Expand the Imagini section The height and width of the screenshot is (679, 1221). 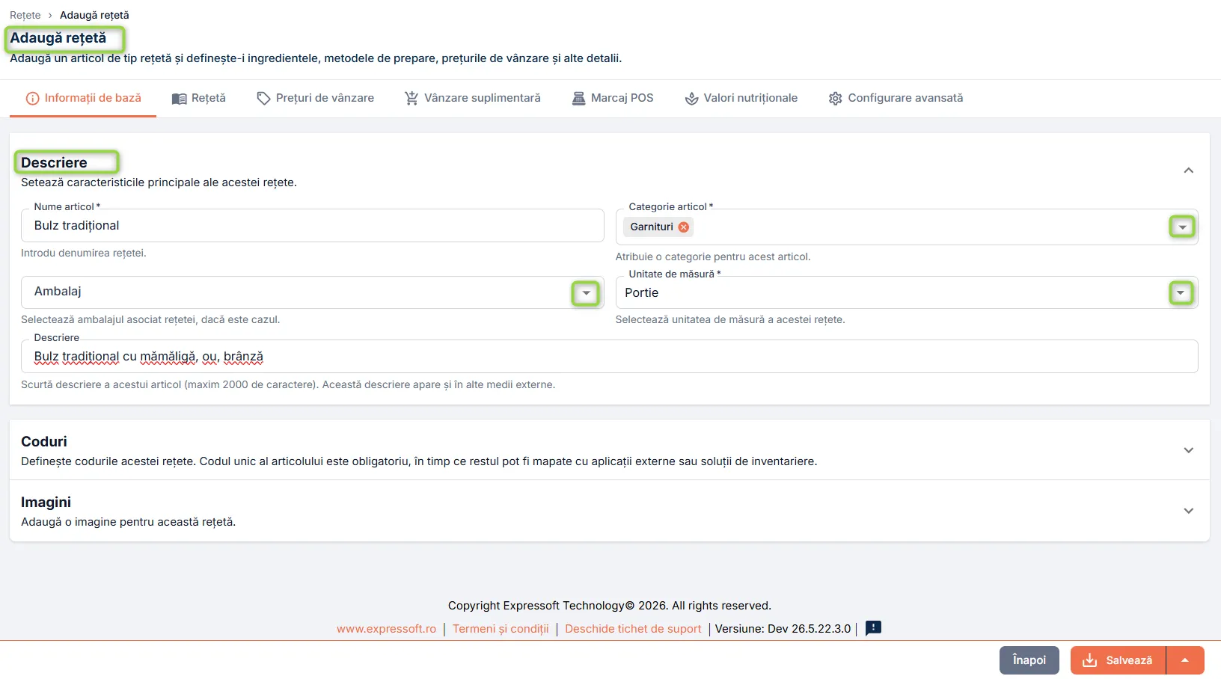pyautogui.click(x=1188, y=511)
